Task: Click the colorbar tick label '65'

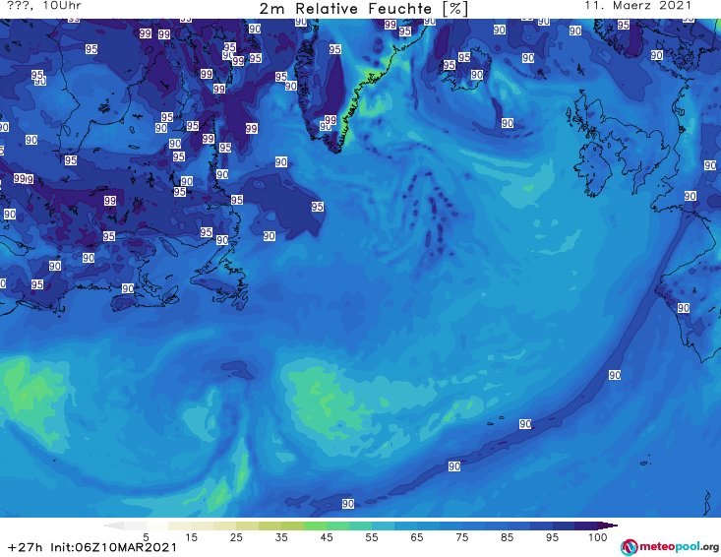Action: 417,536
